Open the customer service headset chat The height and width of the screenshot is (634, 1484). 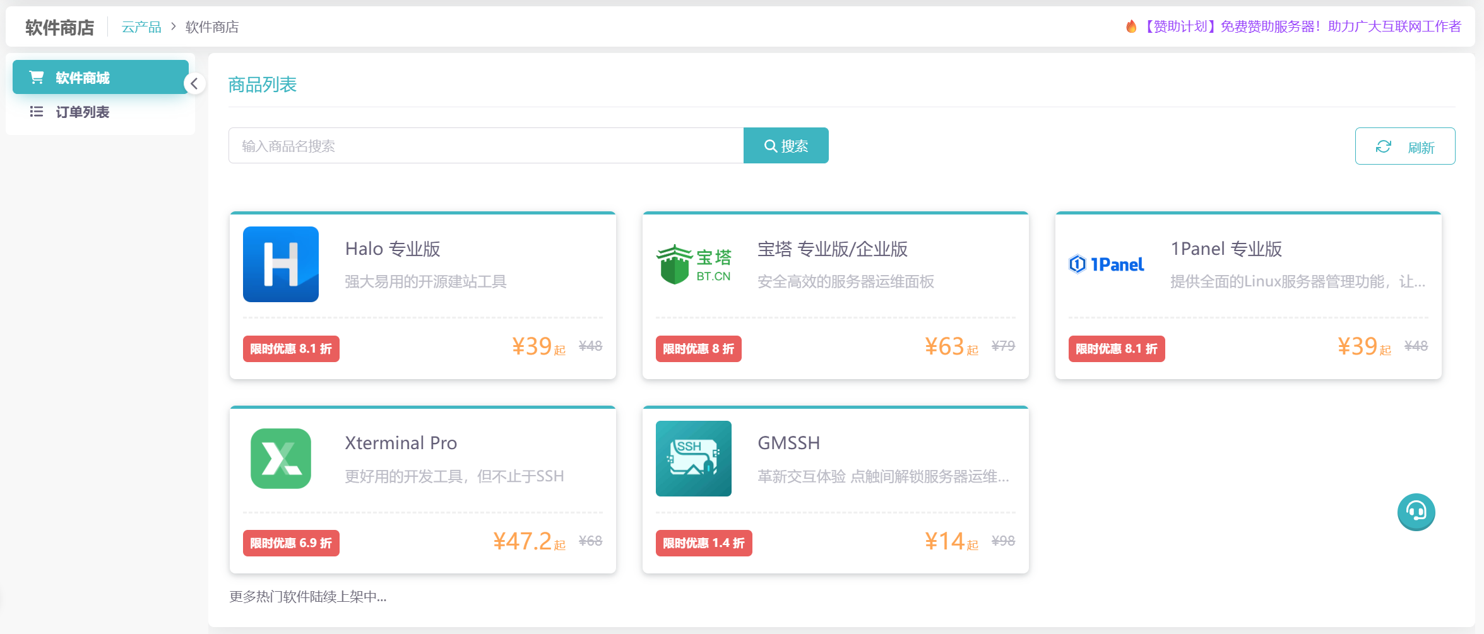tap(1416, 512)
